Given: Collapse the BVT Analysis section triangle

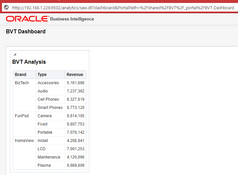Looking at the screenshot, I should tap(15, 54).
